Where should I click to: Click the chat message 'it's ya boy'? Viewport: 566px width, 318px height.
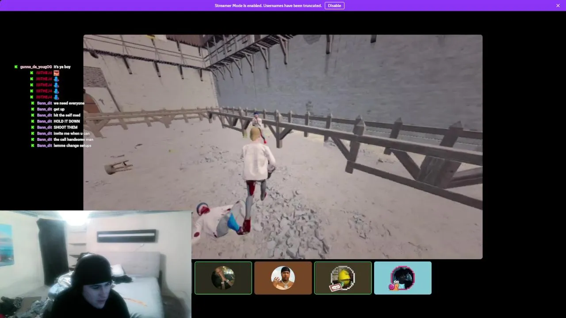[62, 67]
